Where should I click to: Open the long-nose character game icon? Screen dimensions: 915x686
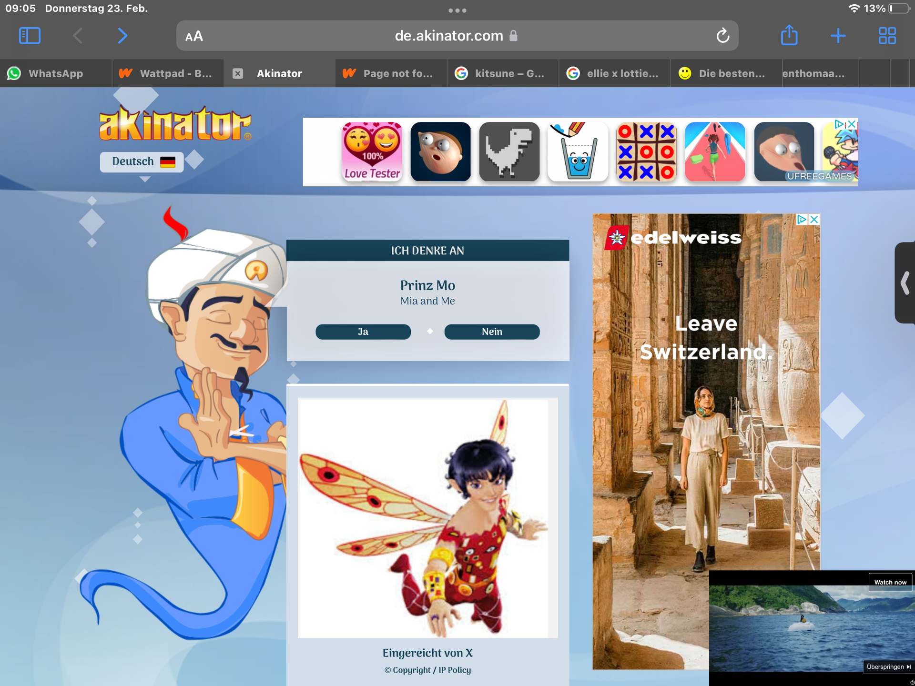[784, 151]
